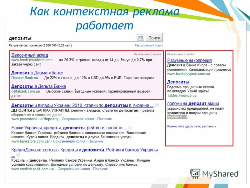The image size is (250, 188).
Task: Click the highlighted specialist.ua URL
Action: (177, 117)
